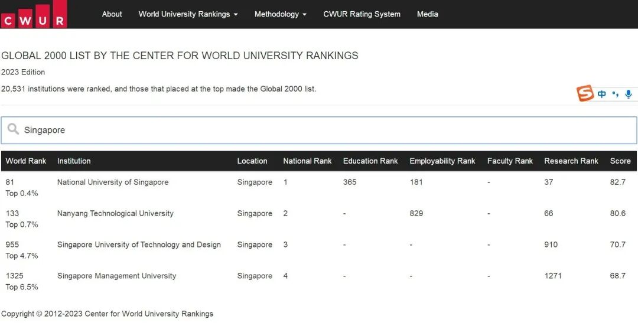
Task: Click the Singapore search input field
Action: 319,130
